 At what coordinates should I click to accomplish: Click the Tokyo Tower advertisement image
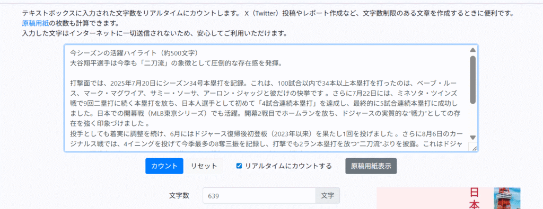pyautogui.click(x=507, y=198)
